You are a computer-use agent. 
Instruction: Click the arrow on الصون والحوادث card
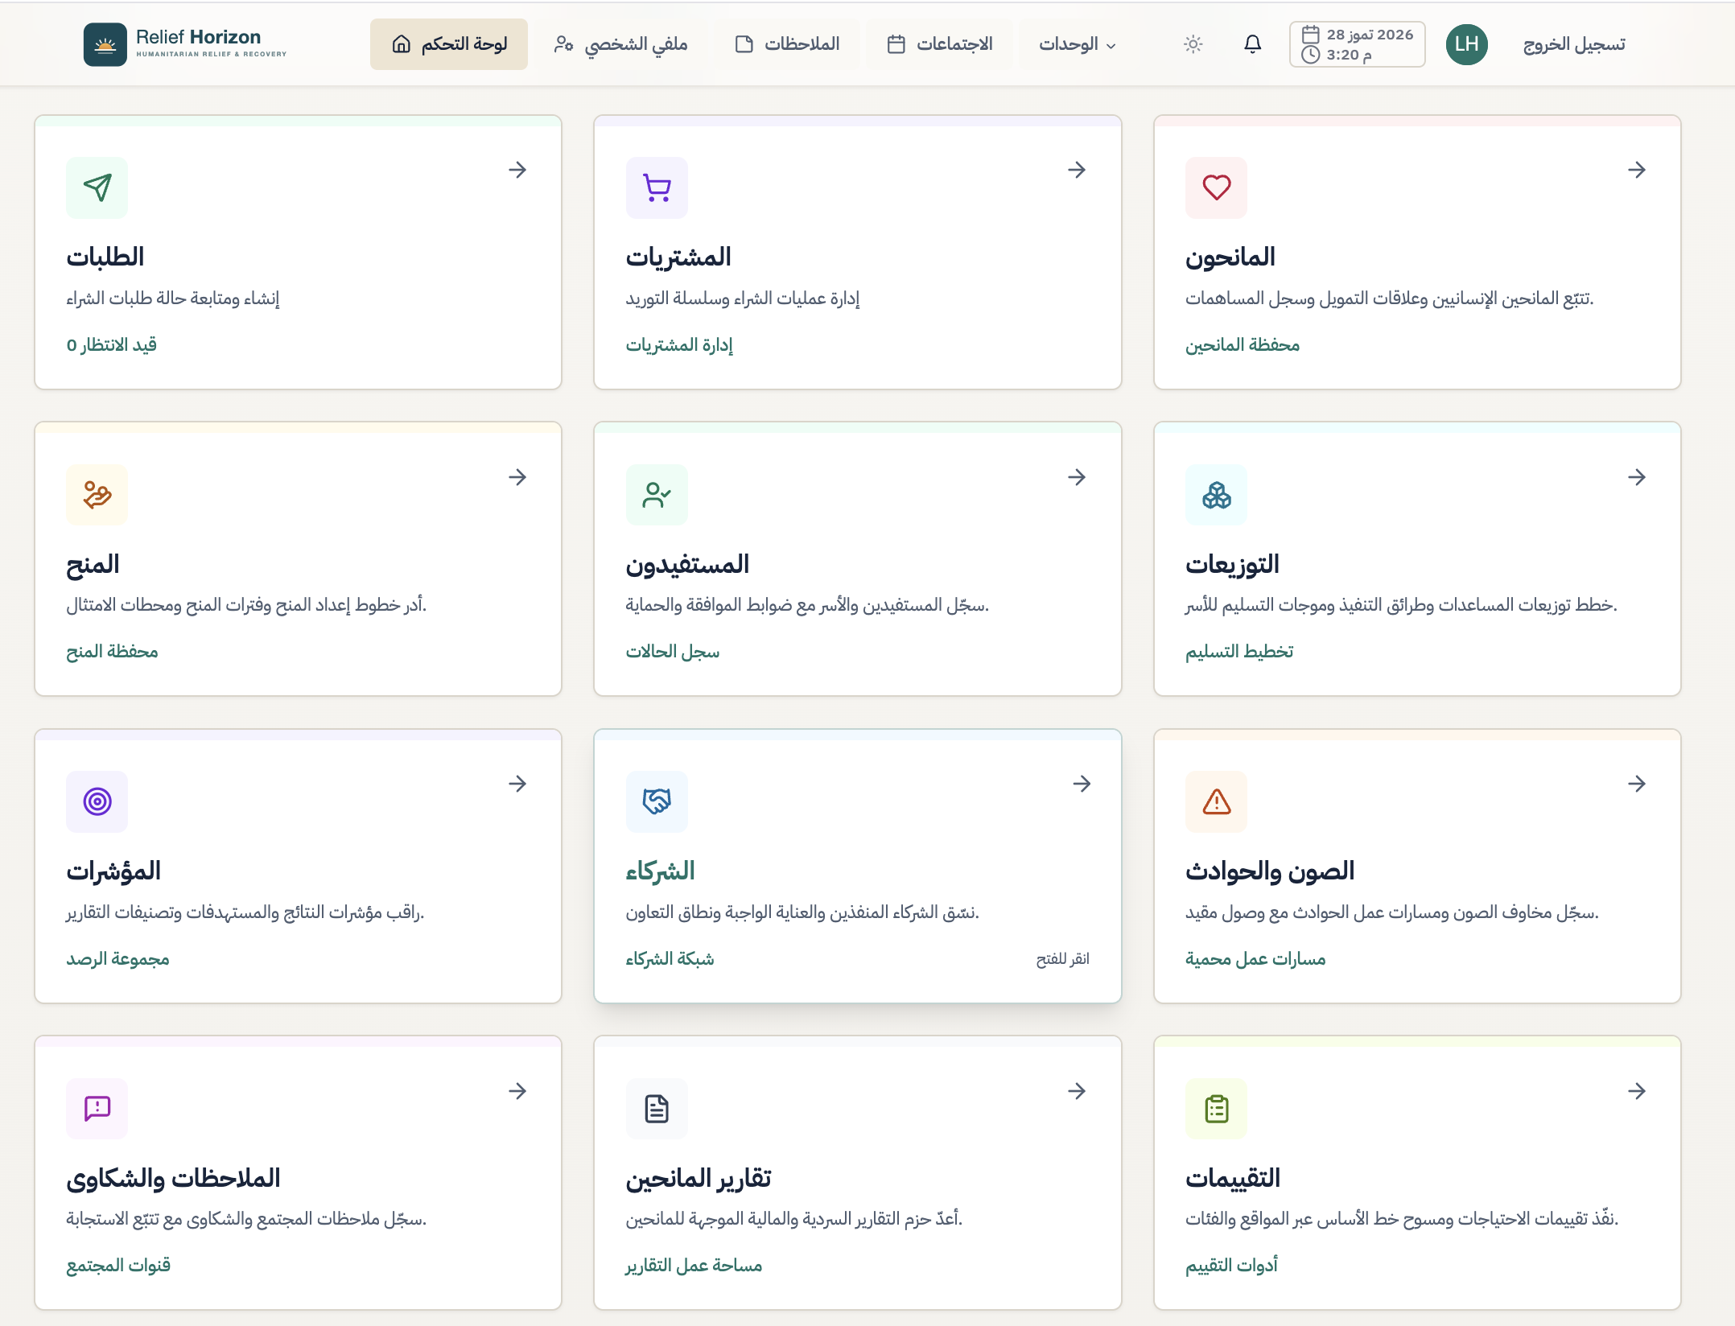tap(1637, 784)
